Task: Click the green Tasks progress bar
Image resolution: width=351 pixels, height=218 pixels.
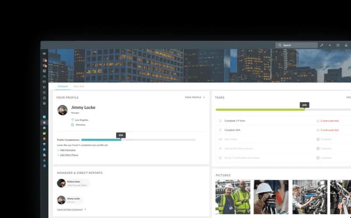Action: click(260, 110)
